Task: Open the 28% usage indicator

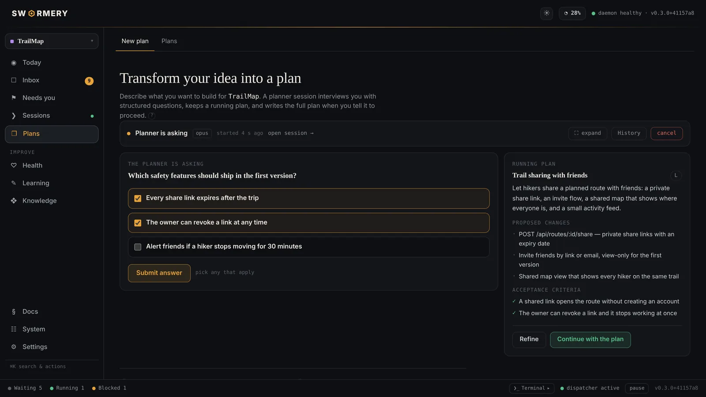Action: [572, 13]
